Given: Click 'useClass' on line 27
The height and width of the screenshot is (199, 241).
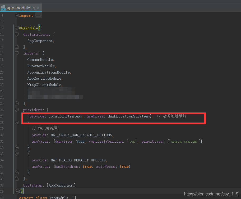Looking at the screenshot, I should point(95,116).
